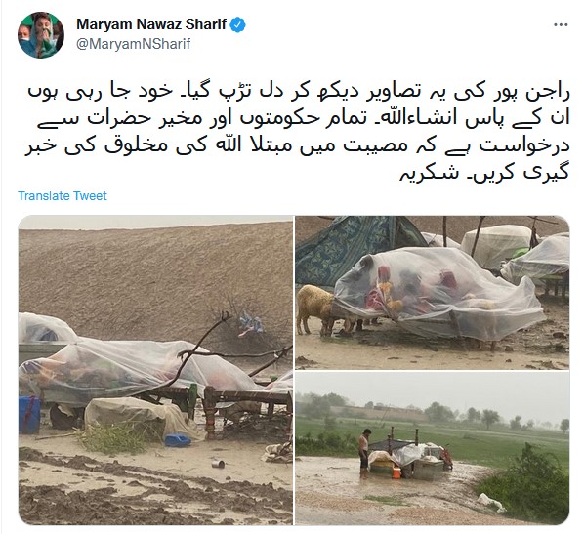Click the blue verified badge
This screenshot has width=584, height=534.
coord(237,25)
